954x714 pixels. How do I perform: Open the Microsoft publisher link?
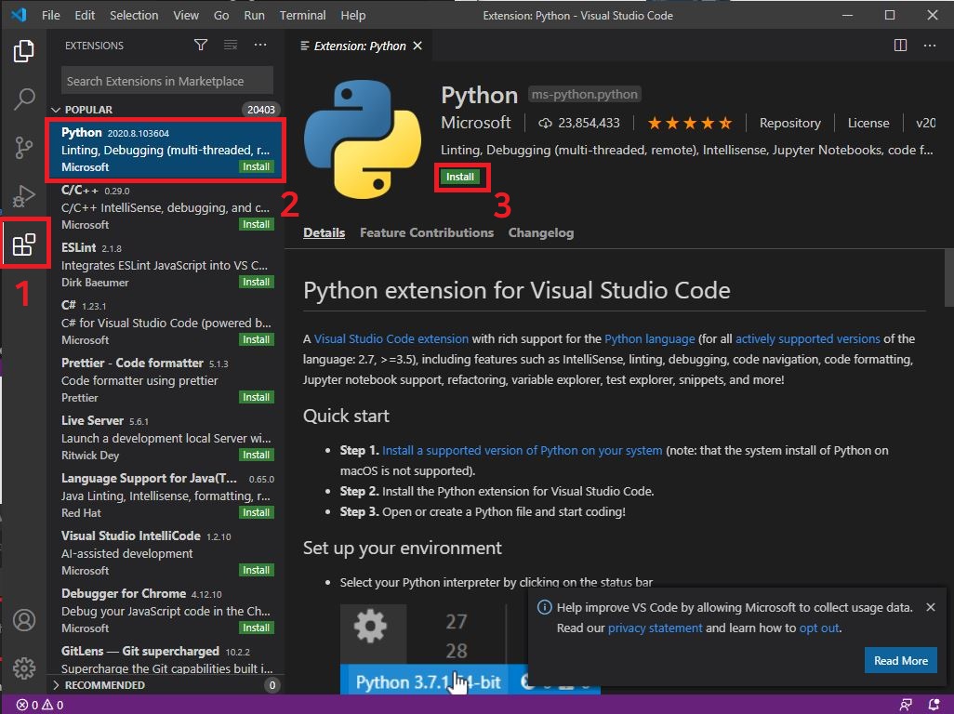click(476, 123)
